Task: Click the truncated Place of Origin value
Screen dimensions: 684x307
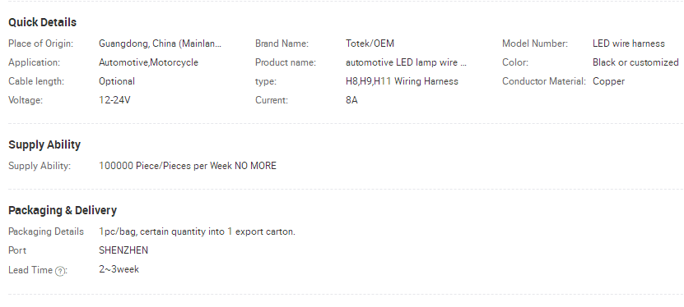Action: point(161,44)
